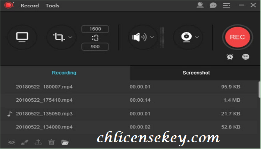Click the eye preview icon
Viewport: 261px width, 149px height.
pos(12,142)
